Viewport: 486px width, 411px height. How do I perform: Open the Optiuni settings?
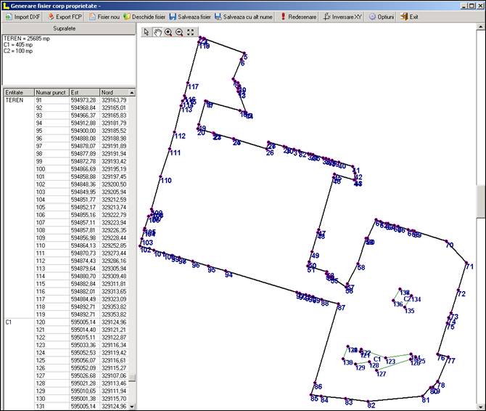coord(382,17)
